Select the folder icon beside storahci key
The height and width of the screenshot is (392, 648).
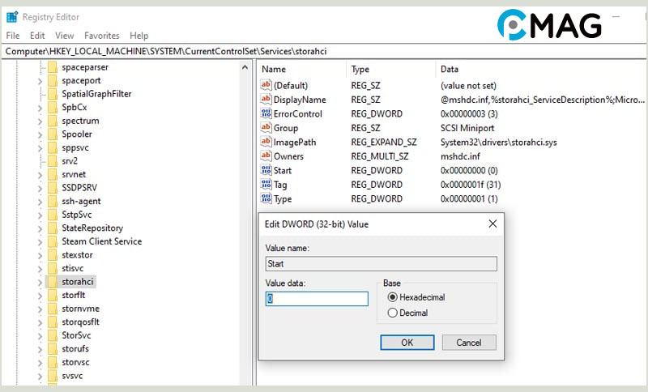point(52,282)
